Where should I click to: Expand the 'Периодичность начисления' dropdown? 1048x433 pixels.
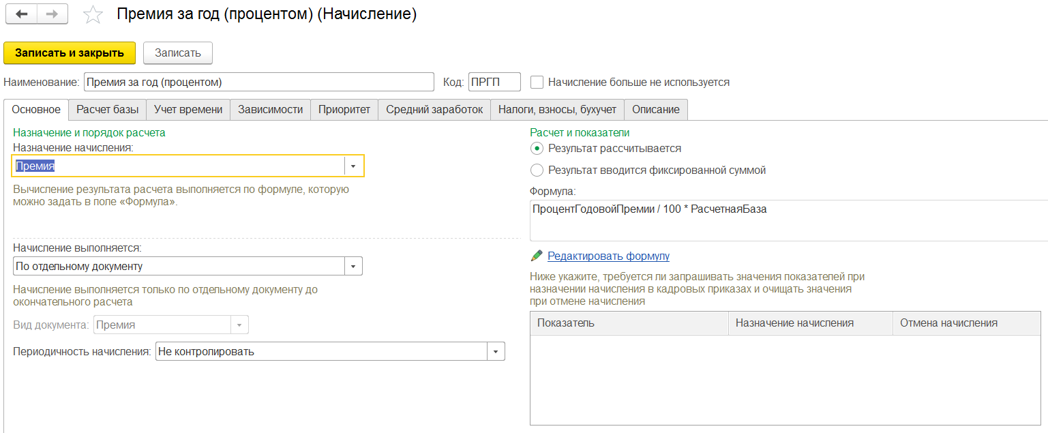pyautogui.click(x=495, y=352)
